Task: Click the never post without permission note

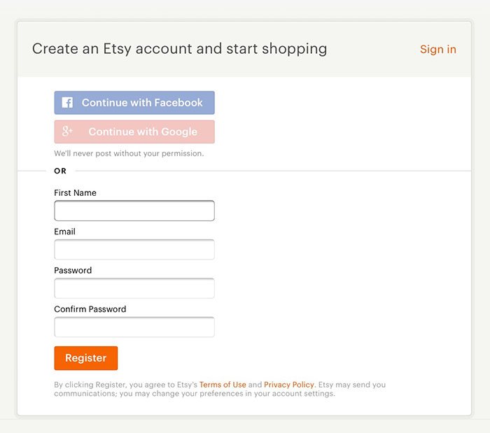Action: (129, 154)
